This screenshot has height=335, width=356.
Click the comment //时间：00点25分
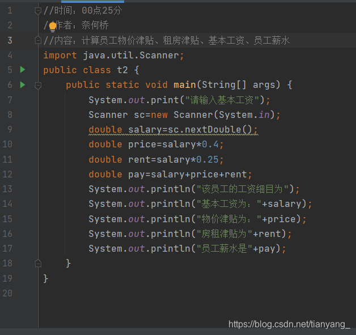pyautogui.click(x=83, y=10)
